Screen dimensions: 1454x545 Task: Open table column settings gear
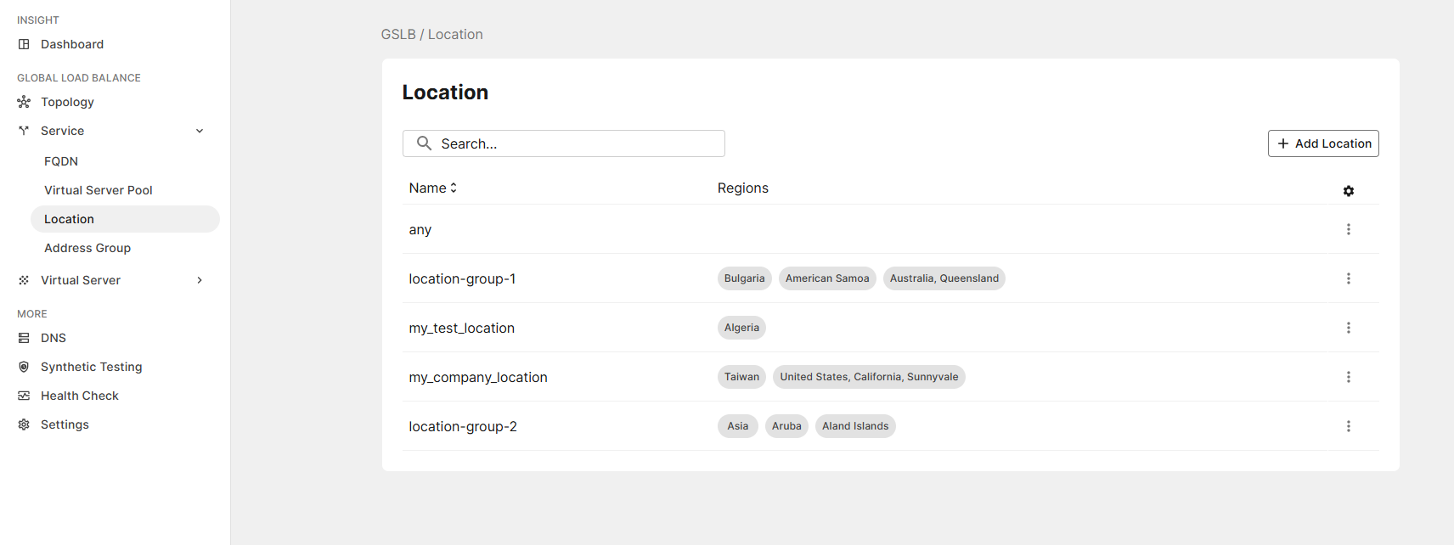(x=1348, y=191)
